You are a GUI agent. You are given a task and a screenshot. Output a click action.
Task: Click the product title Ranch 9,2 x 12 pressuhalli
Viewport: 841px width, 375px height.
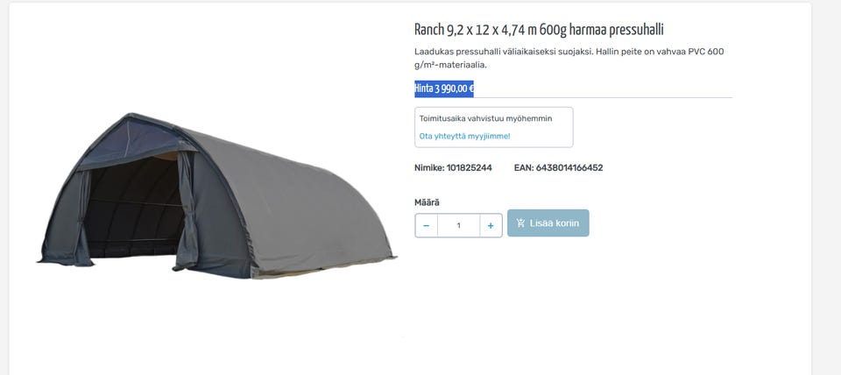click(539, 30)
